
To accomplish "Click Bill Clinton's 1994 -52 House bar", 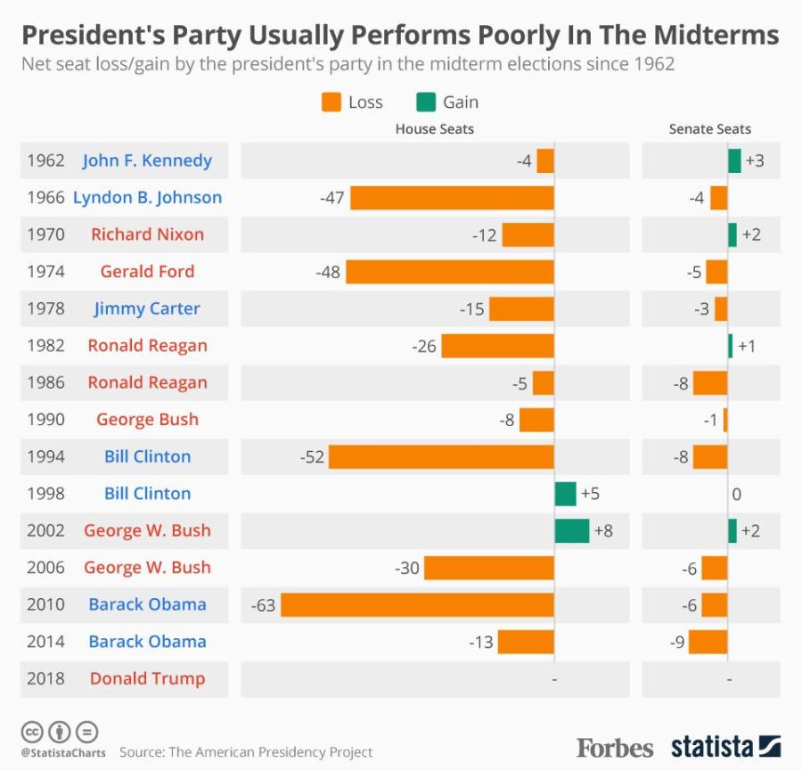I will tap(441, 456).
